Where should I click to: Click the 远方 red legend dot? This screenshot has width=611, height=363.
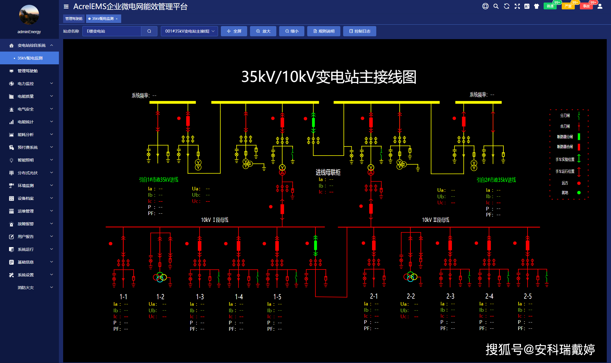(579, 183)
